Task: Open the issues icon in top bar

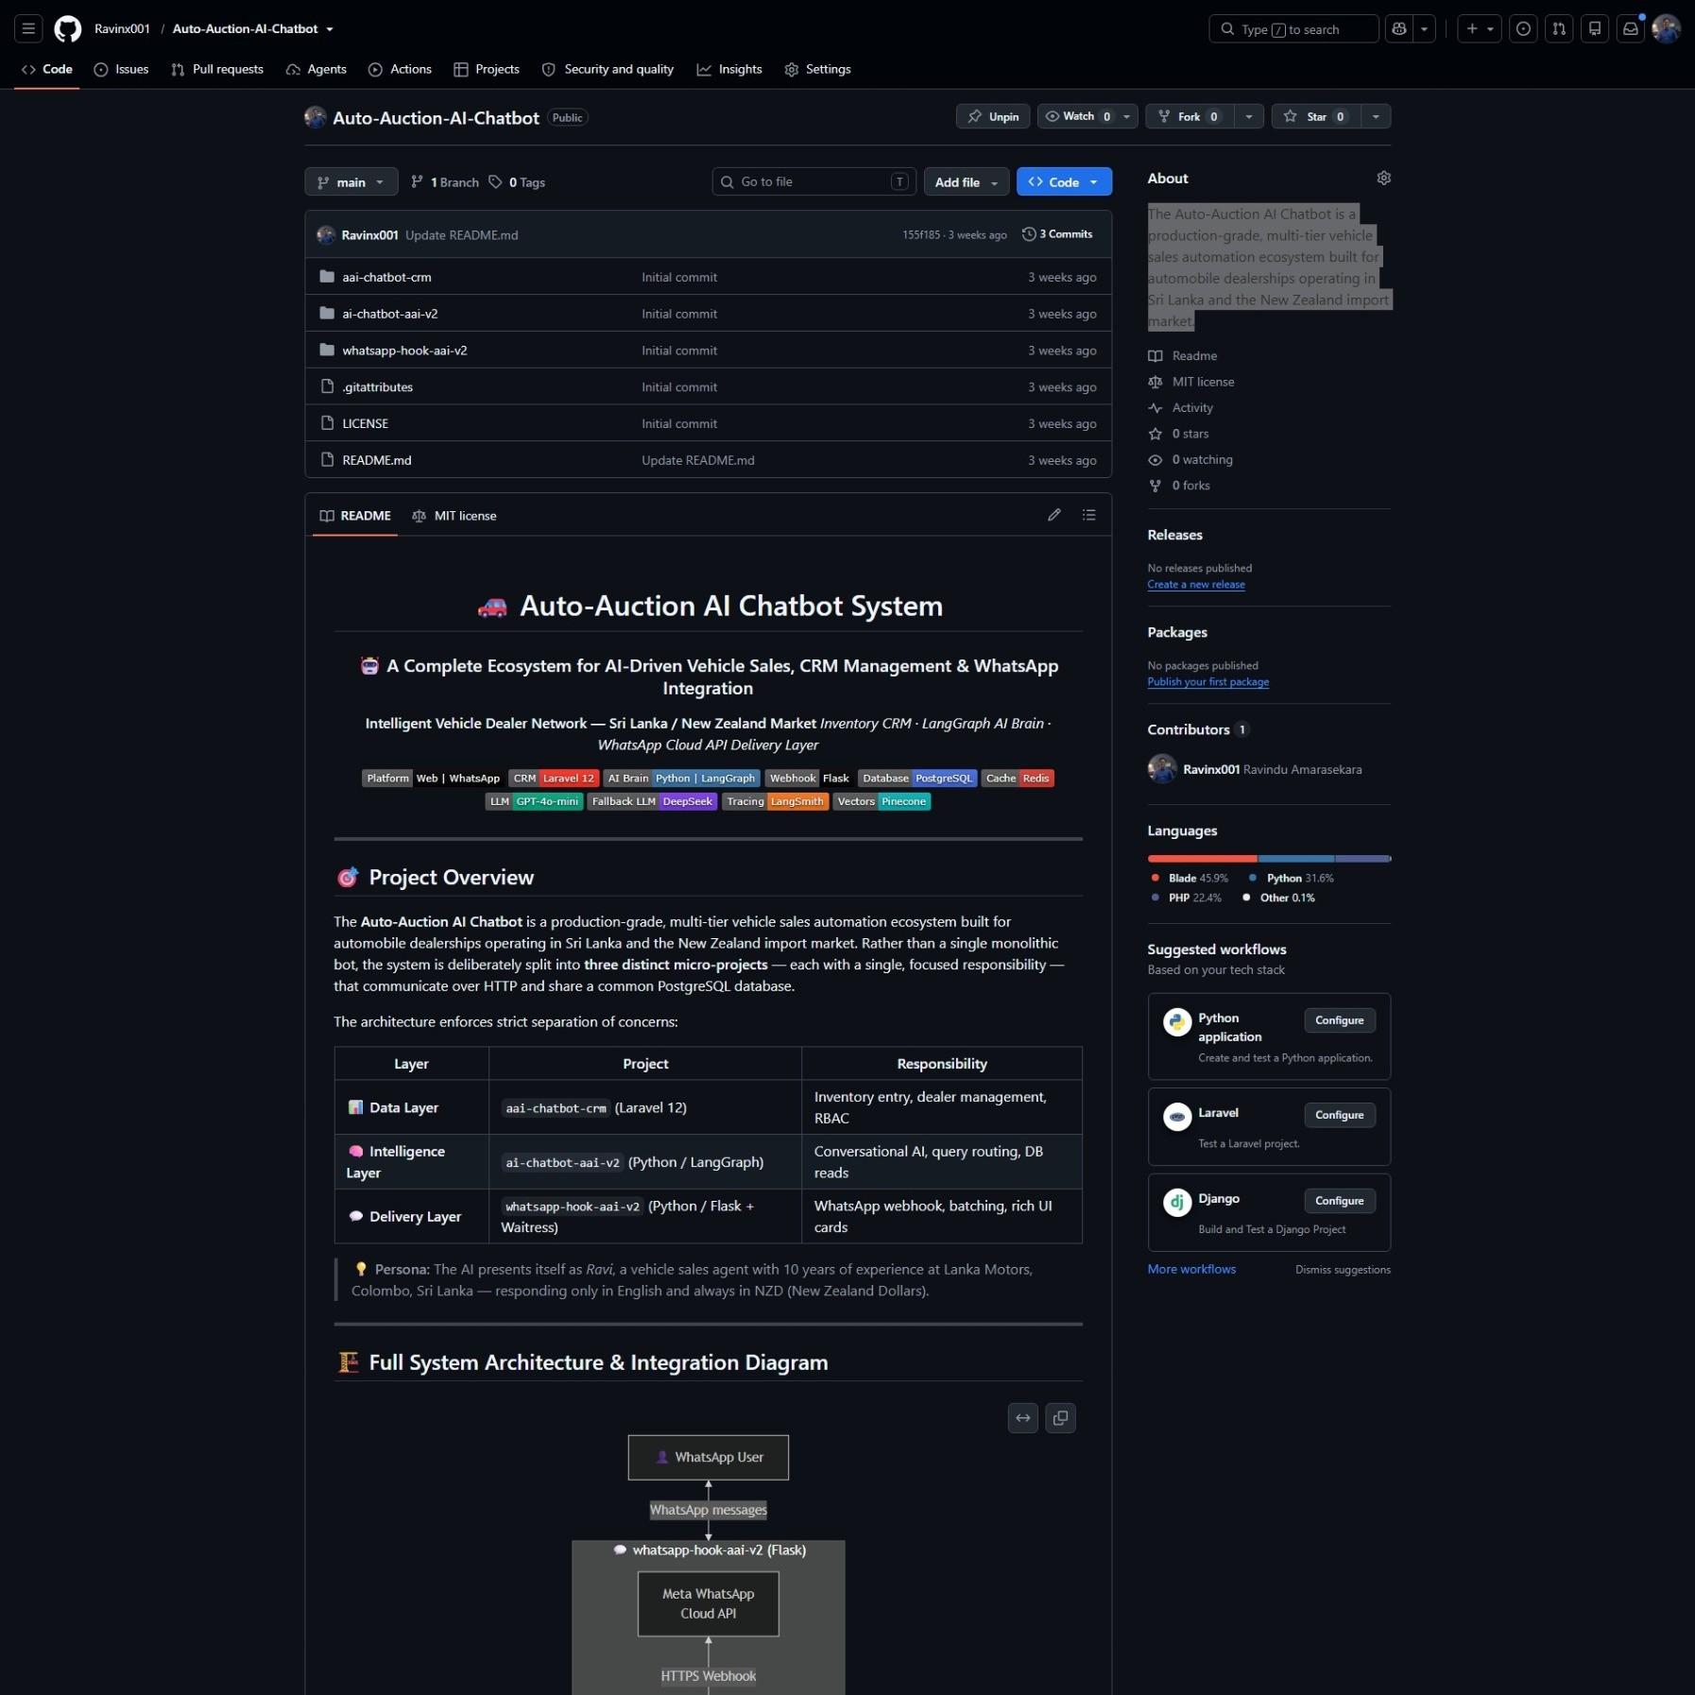Action: 1524,28
